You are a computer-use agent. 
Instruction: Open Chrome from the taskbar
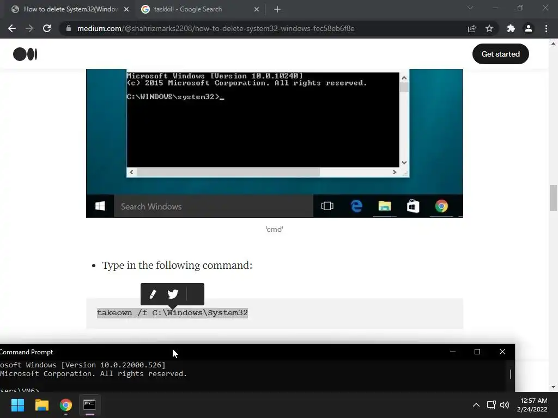[x=66, y=405]
